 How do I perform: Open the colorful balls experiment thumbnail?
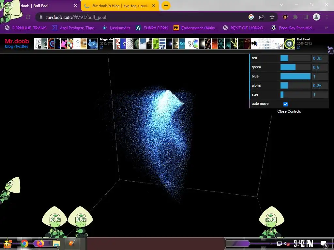(70, 44)
